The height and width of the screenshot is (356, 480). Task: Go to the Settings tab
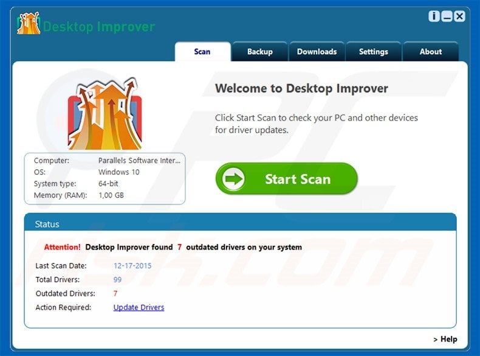coord(374,52)
